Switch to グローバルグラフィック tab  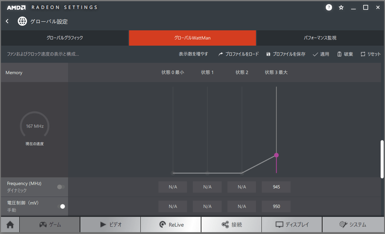(65, 38)
